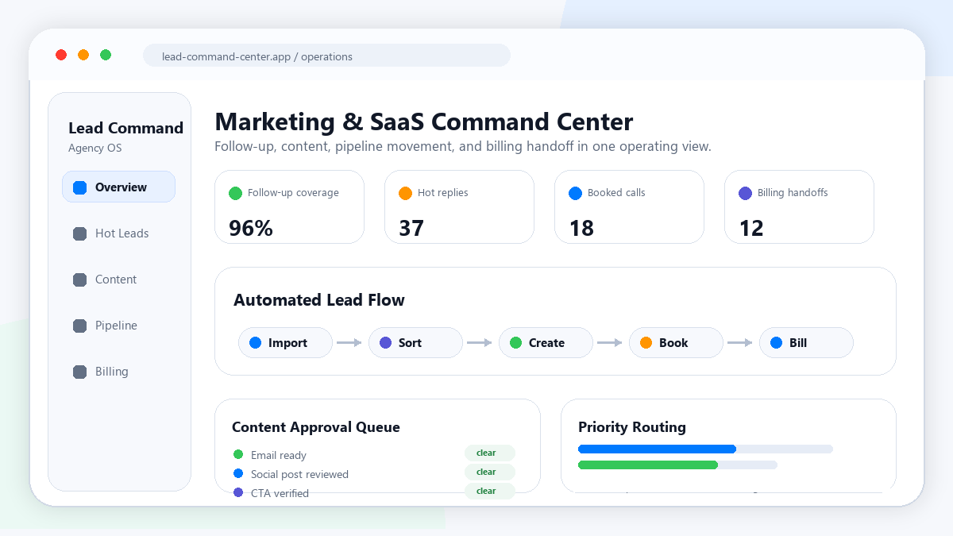Open the Billing handoffs 12 card

[x=799, y=206]
